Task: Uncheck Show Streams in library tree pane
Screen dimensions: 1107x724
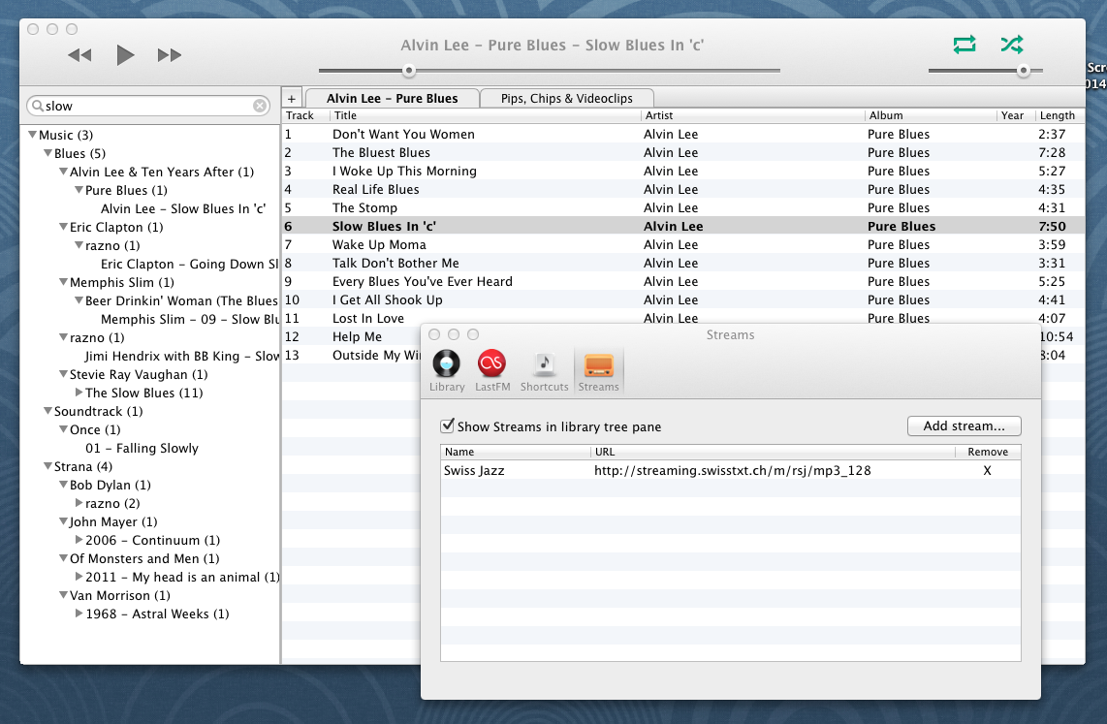Action: coord(447,425)
